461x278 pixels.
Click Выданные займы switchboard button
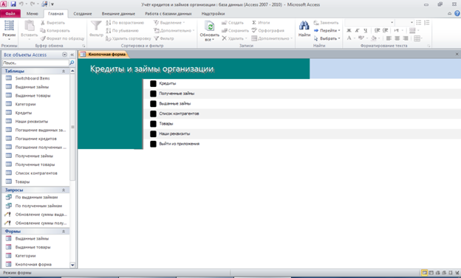[x=153, y=104]
